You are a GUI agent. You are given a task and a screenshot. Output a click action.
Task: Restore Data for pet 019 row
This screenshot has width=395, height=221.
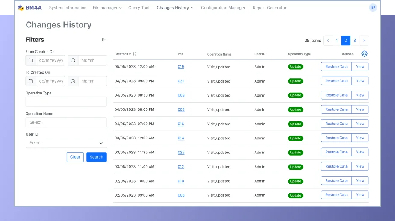pyautogui.click(x=336, y=67)
